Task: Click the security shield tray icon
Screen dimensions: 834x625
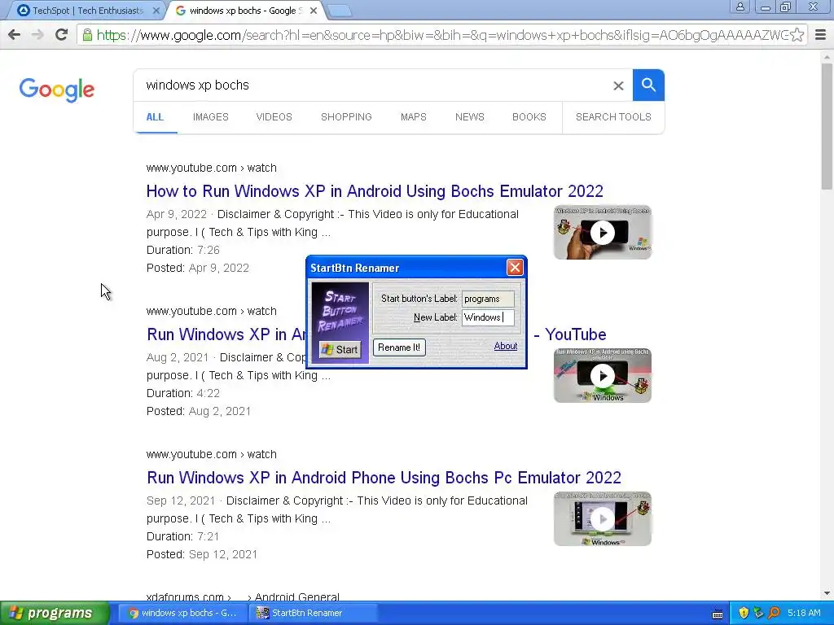Action: coord(743,613)
